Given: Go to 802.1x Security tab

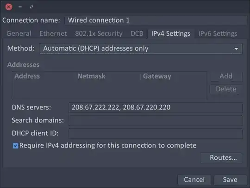Looking at the screenshot, I should click(99, 33).
